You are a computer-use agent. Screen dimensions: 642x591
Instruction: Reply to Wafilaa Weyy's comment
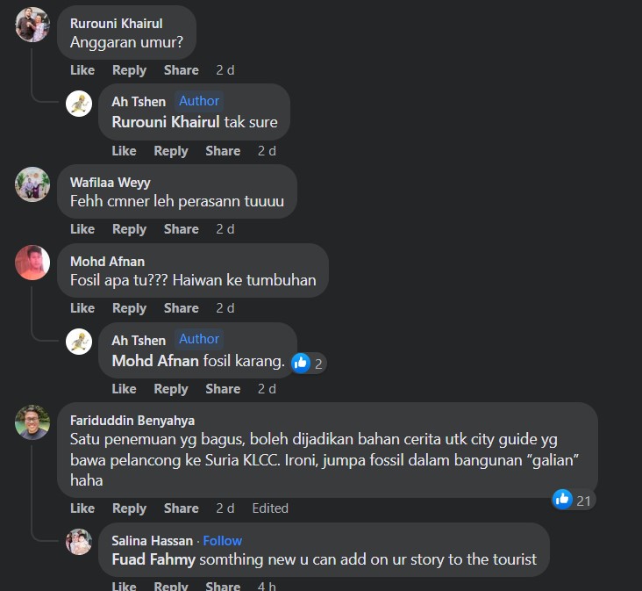coord(129,229)
